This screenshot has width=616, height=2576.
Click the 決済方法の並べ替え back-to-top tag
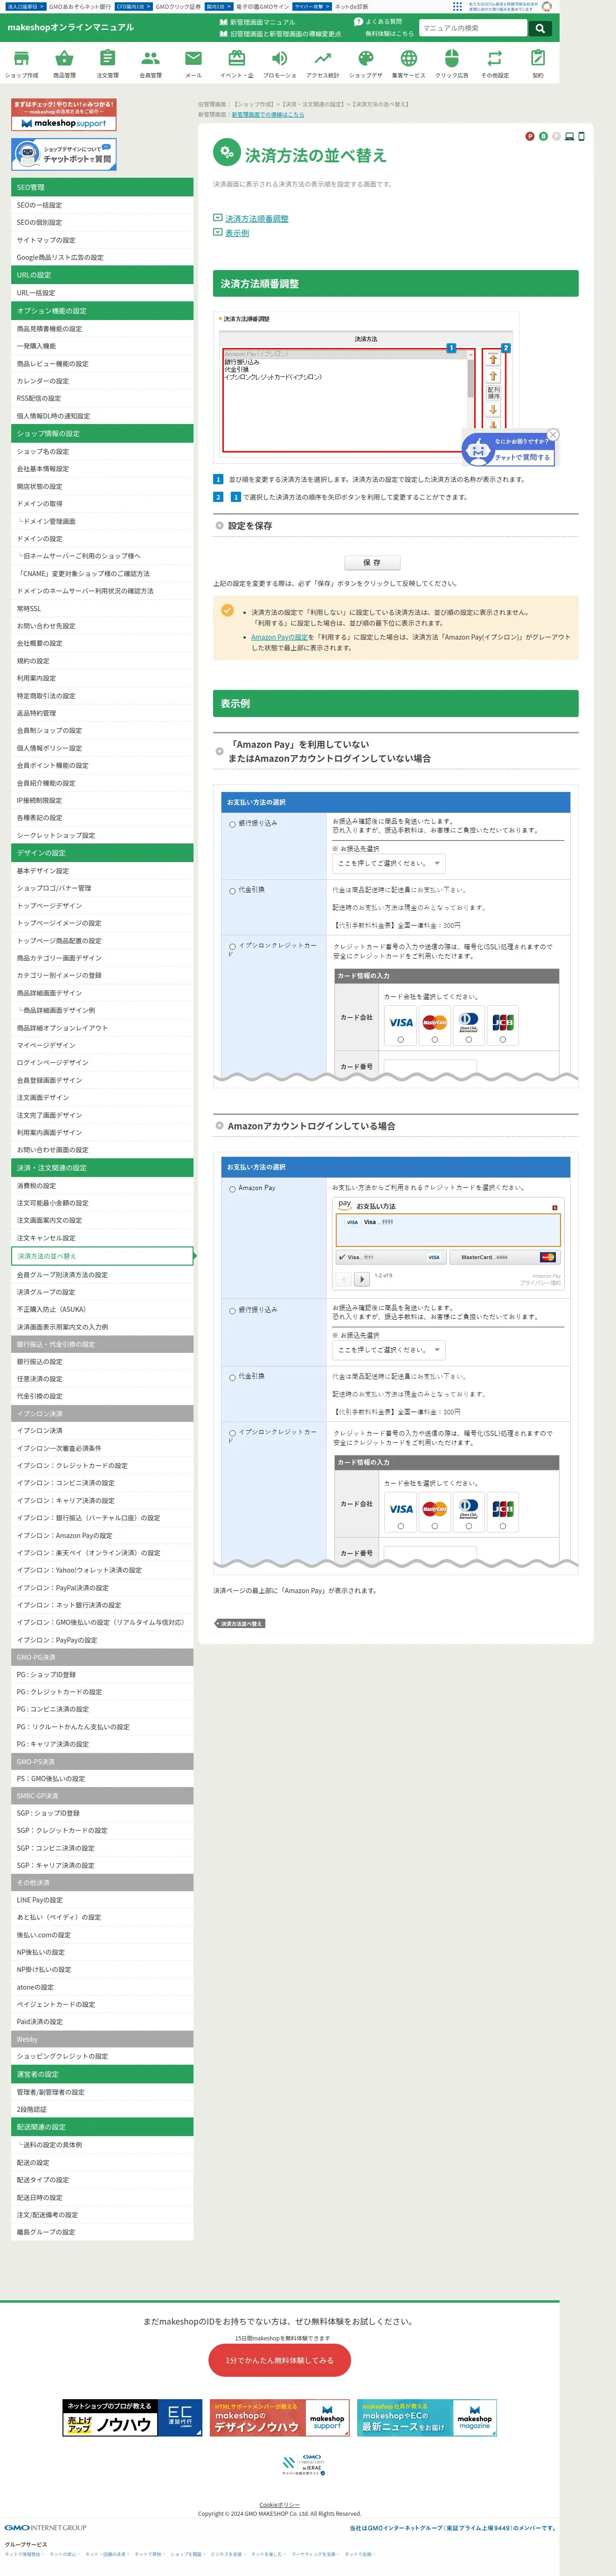(x=240, y=1623)
